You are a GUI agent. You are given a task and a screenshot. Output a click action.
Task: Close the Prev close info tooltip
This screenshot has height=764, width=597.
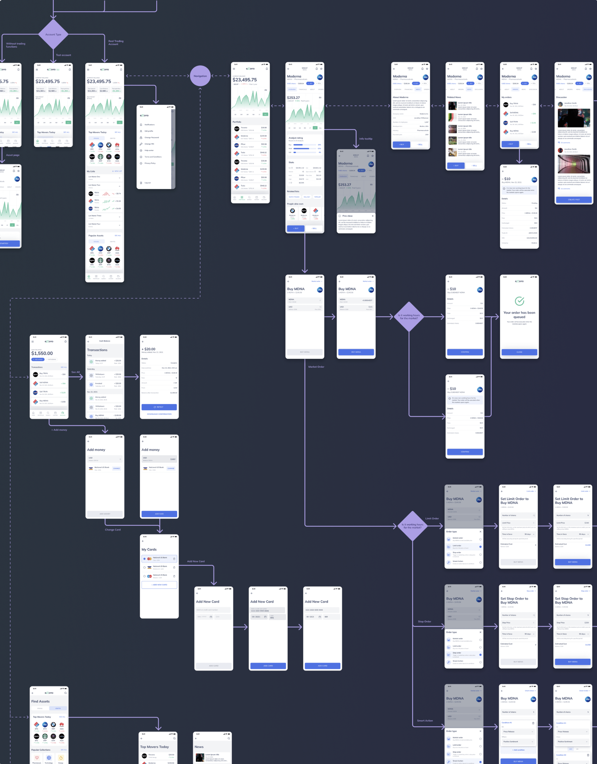(x=373, y=216)
